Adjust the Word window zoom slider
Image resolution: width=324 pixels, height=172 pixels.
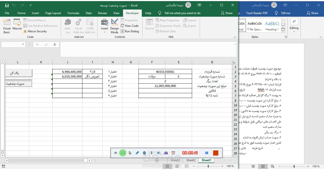[x=294, y=166]
